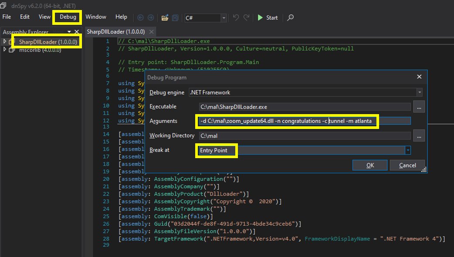This screenshot has height=257, width=454.
Task: Click Entry point comment on line 4
Action: point(188,62)
